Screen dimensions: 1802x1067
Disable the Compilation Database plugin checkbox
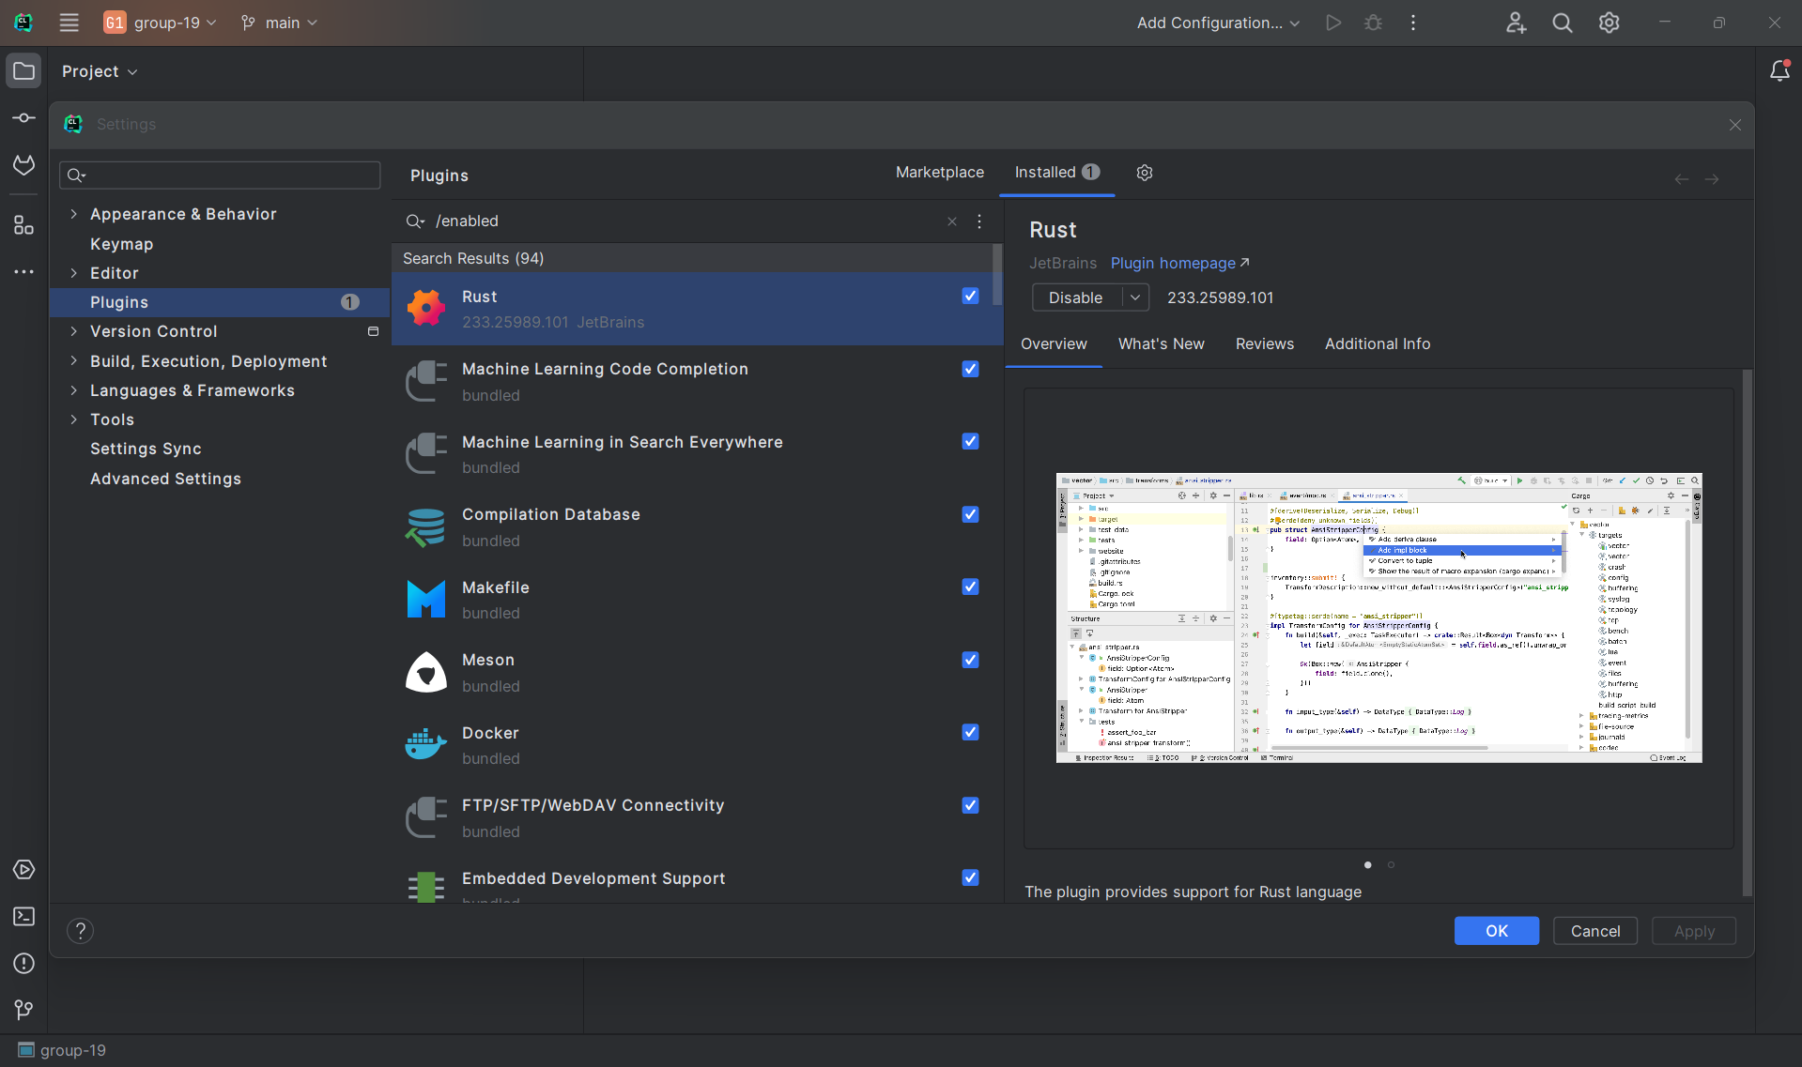point(971,514)
